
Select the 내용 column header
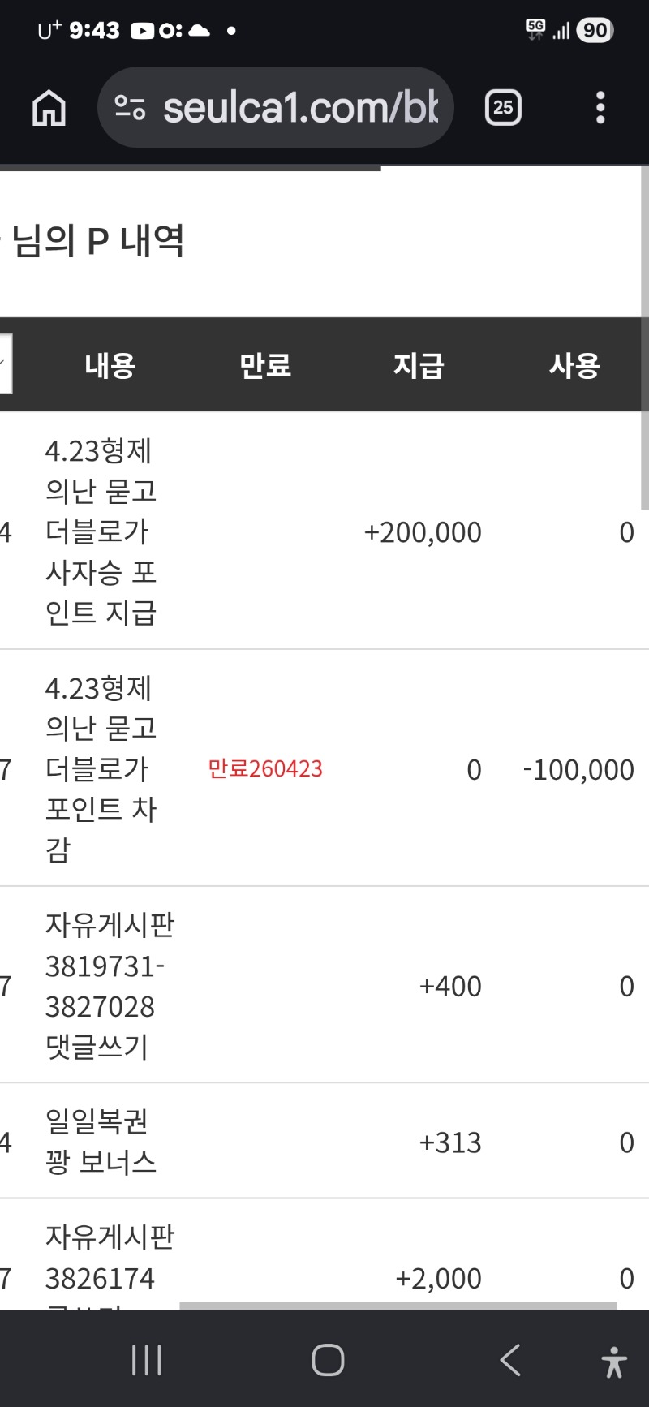coord(110,365)
